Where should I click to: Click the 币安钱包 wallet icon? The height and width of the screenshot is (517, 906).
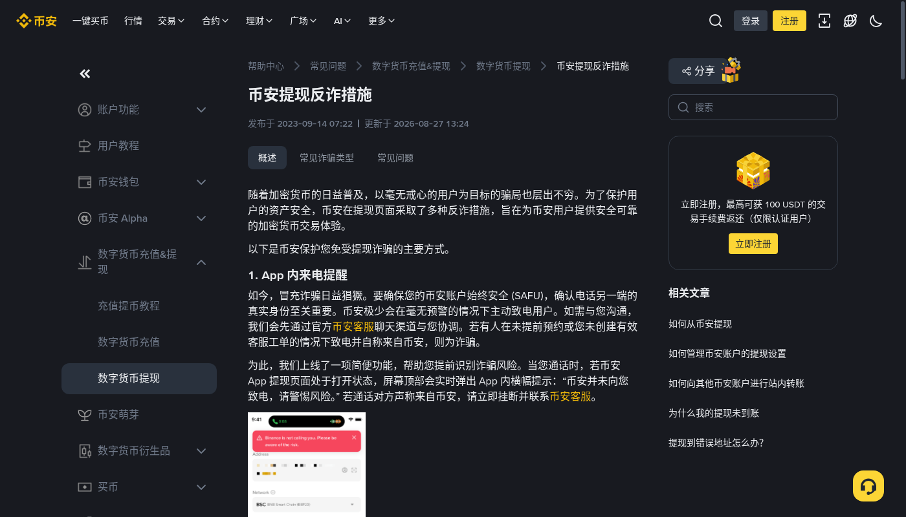pos(85,182)
